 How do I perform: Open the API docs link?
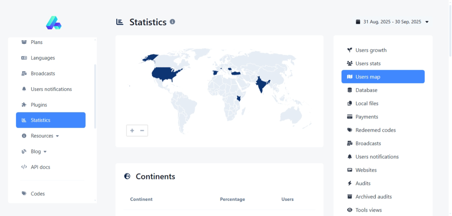click(40, 167)
